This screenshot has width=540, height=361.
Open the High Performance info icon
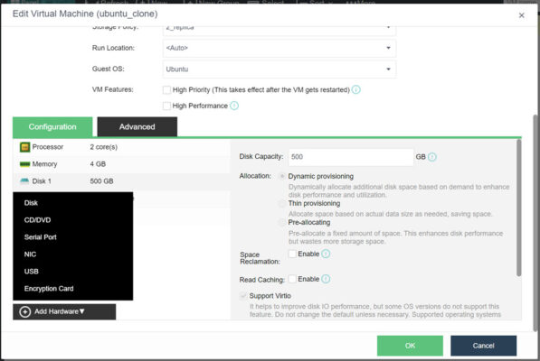[234, 106]
